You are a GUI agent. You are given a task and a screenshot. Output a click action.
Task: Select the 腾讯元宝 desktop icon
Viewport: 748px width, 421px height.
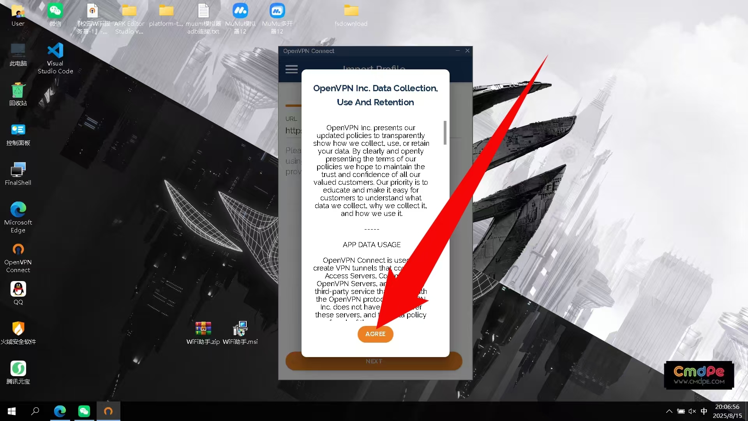[x=18, y=373]
